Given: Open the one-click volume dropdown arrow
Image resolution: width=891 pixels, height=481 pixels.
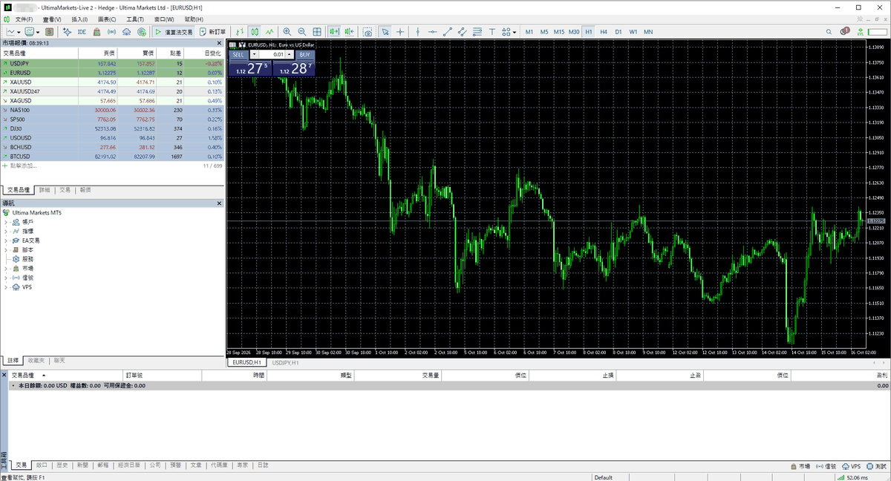Looking at the screenshot, I should click(255, 54).
